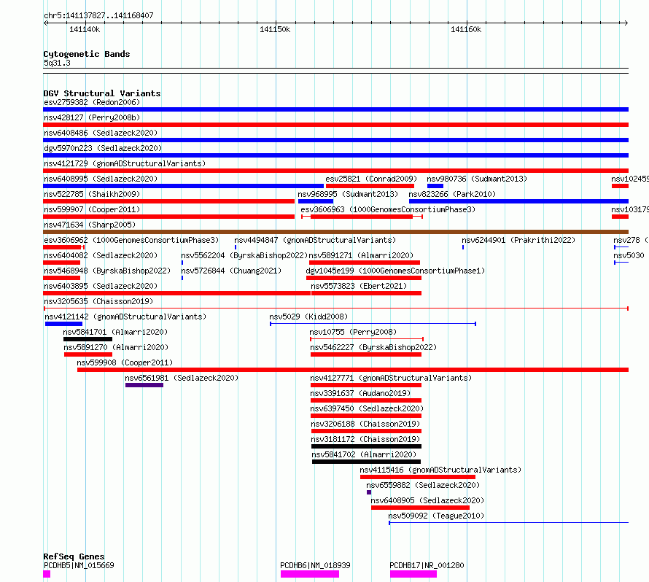Select nsv3181172 (Chaisson2019) label

365,439
